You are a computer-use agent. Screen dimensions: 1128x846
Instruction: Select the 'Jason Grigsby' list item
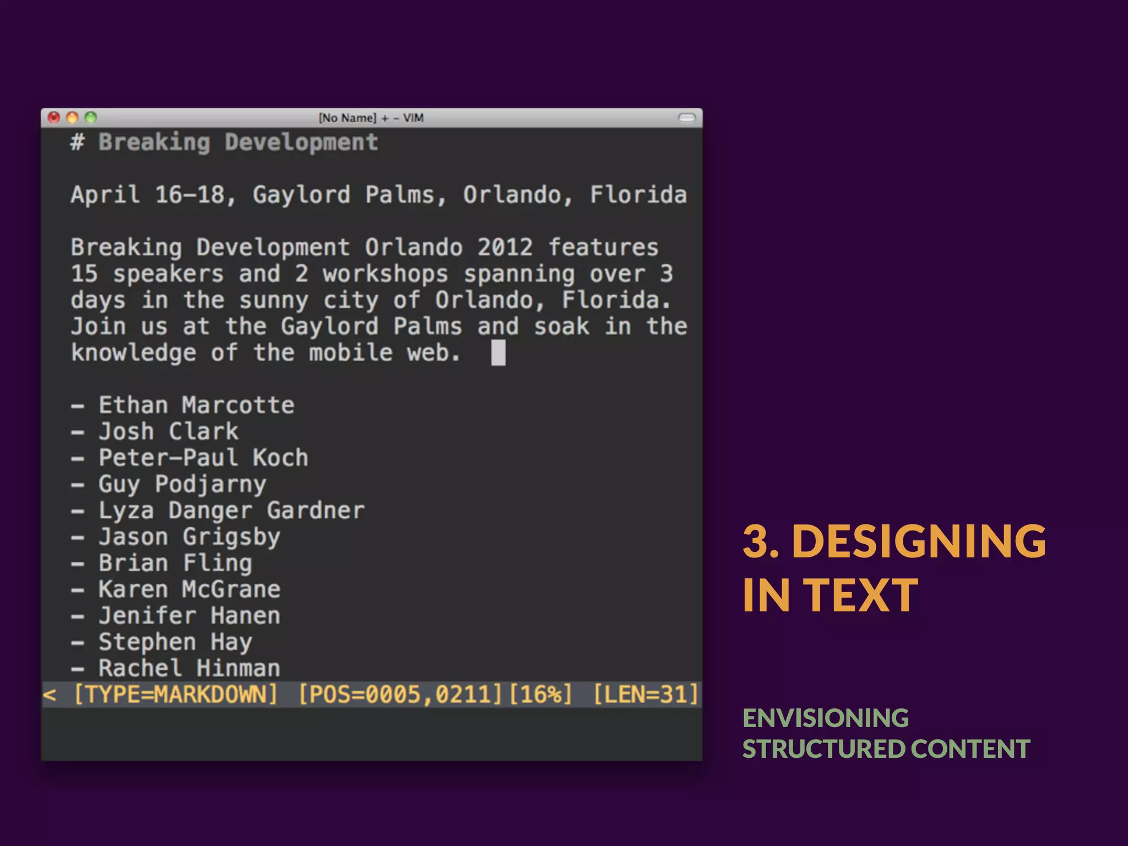click(x=176, y=537)
